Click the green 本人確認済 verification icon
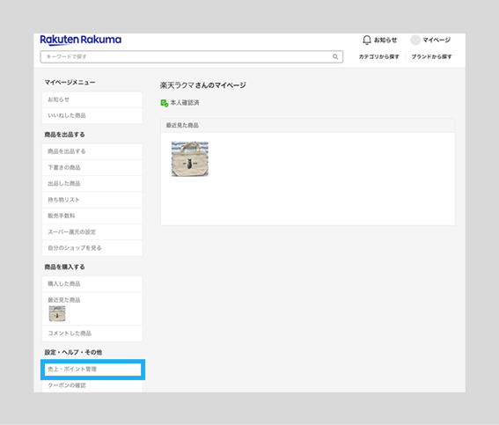The image size is (499, 425). point(165,103)
